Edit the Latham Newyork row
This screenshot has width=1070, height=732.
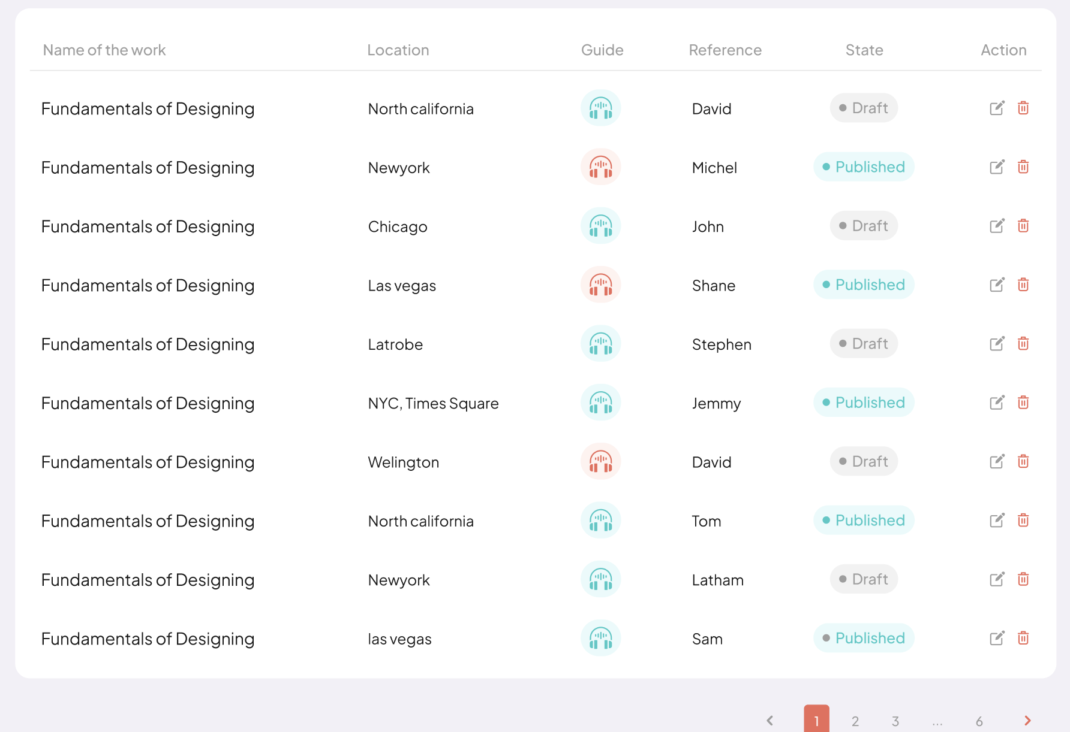[996, 579]
